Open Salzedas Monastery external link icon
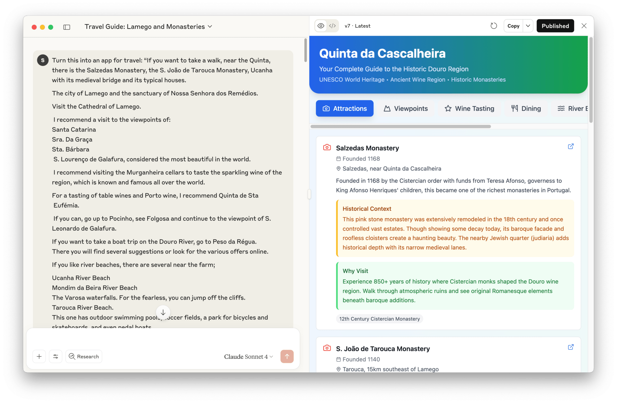The image size is (617, 403). point(571,147)
